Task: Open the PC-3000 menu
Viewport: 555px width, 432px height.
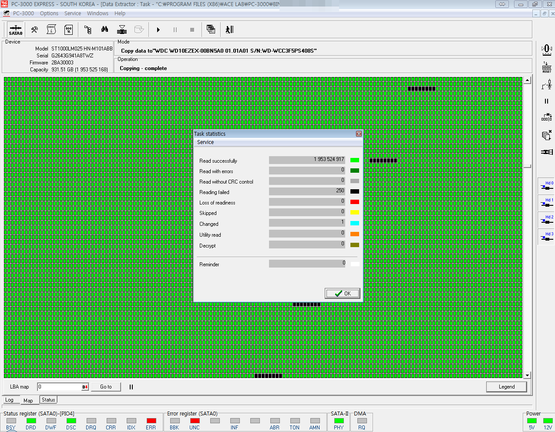Action: 23,13
